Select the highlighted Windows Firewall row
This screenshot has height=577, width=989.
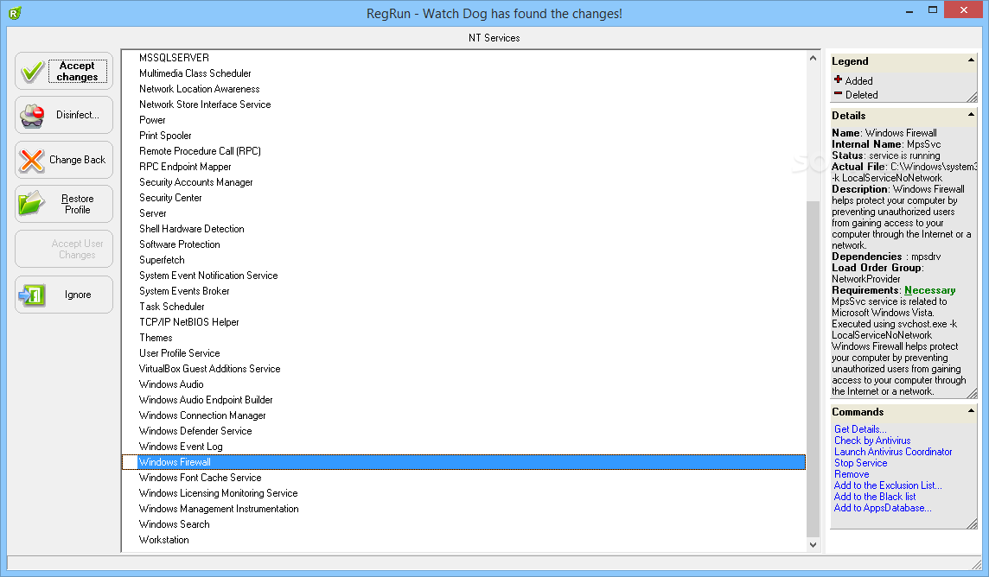[x=463, y=462]
